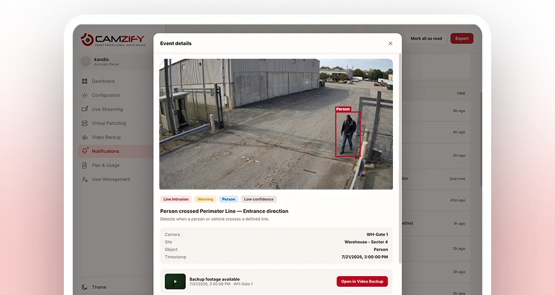Screen dimensions: 555x295
Task: Close the Event details dialog
Action: [390, 43]
